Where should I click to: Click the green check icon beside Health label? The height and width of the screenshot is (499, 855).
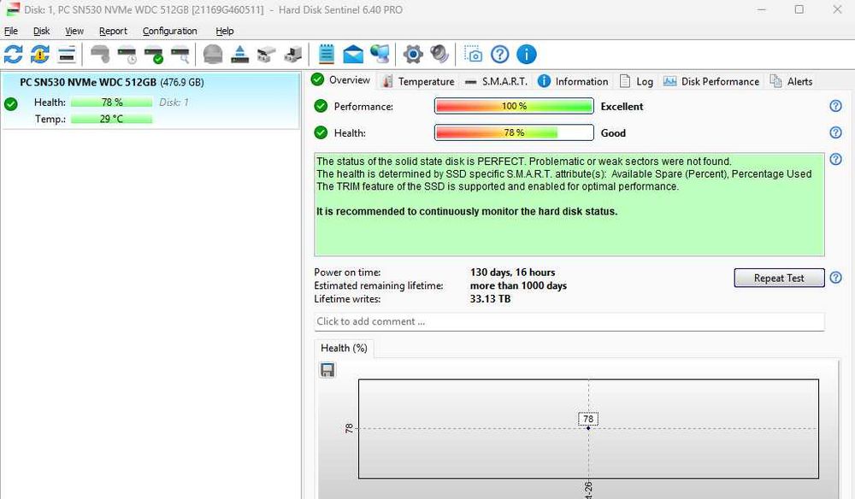(321, 132)
